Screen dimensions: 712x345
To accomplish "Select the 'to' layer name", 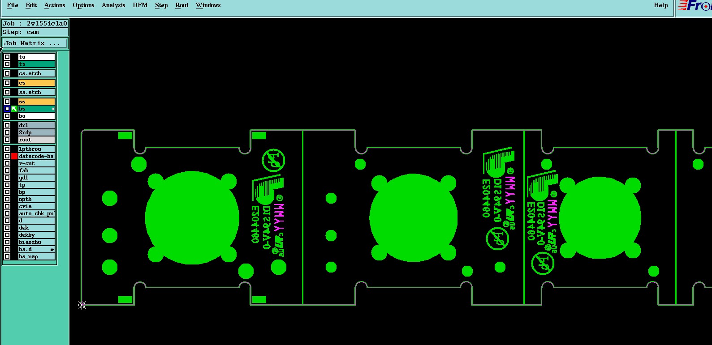I will click(37, 57).
